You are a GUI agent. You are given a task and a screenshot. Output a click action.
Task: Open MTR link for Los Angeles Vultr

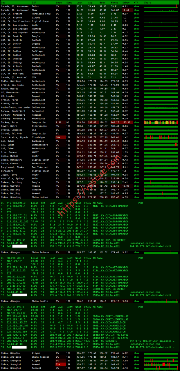point(136,25)
